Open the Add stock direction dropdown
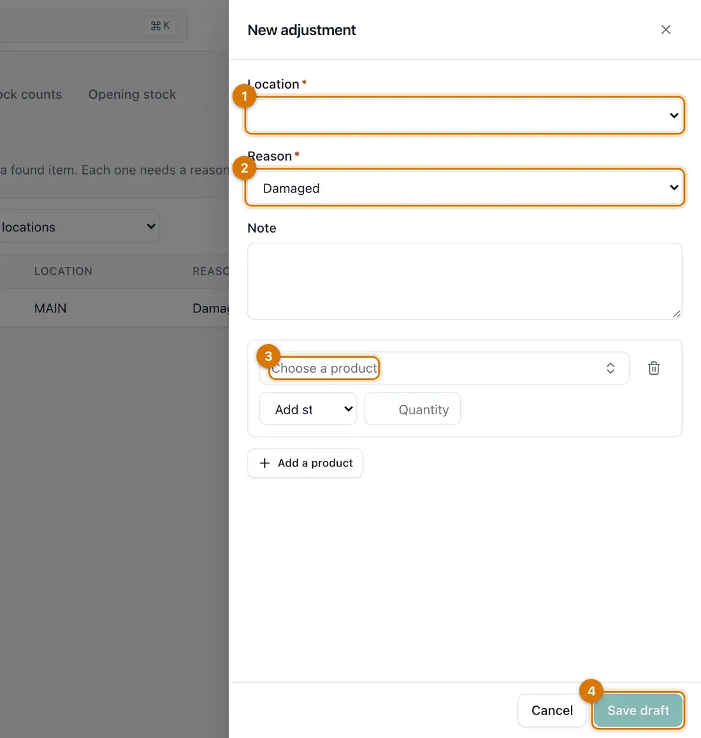 point(308,409)
